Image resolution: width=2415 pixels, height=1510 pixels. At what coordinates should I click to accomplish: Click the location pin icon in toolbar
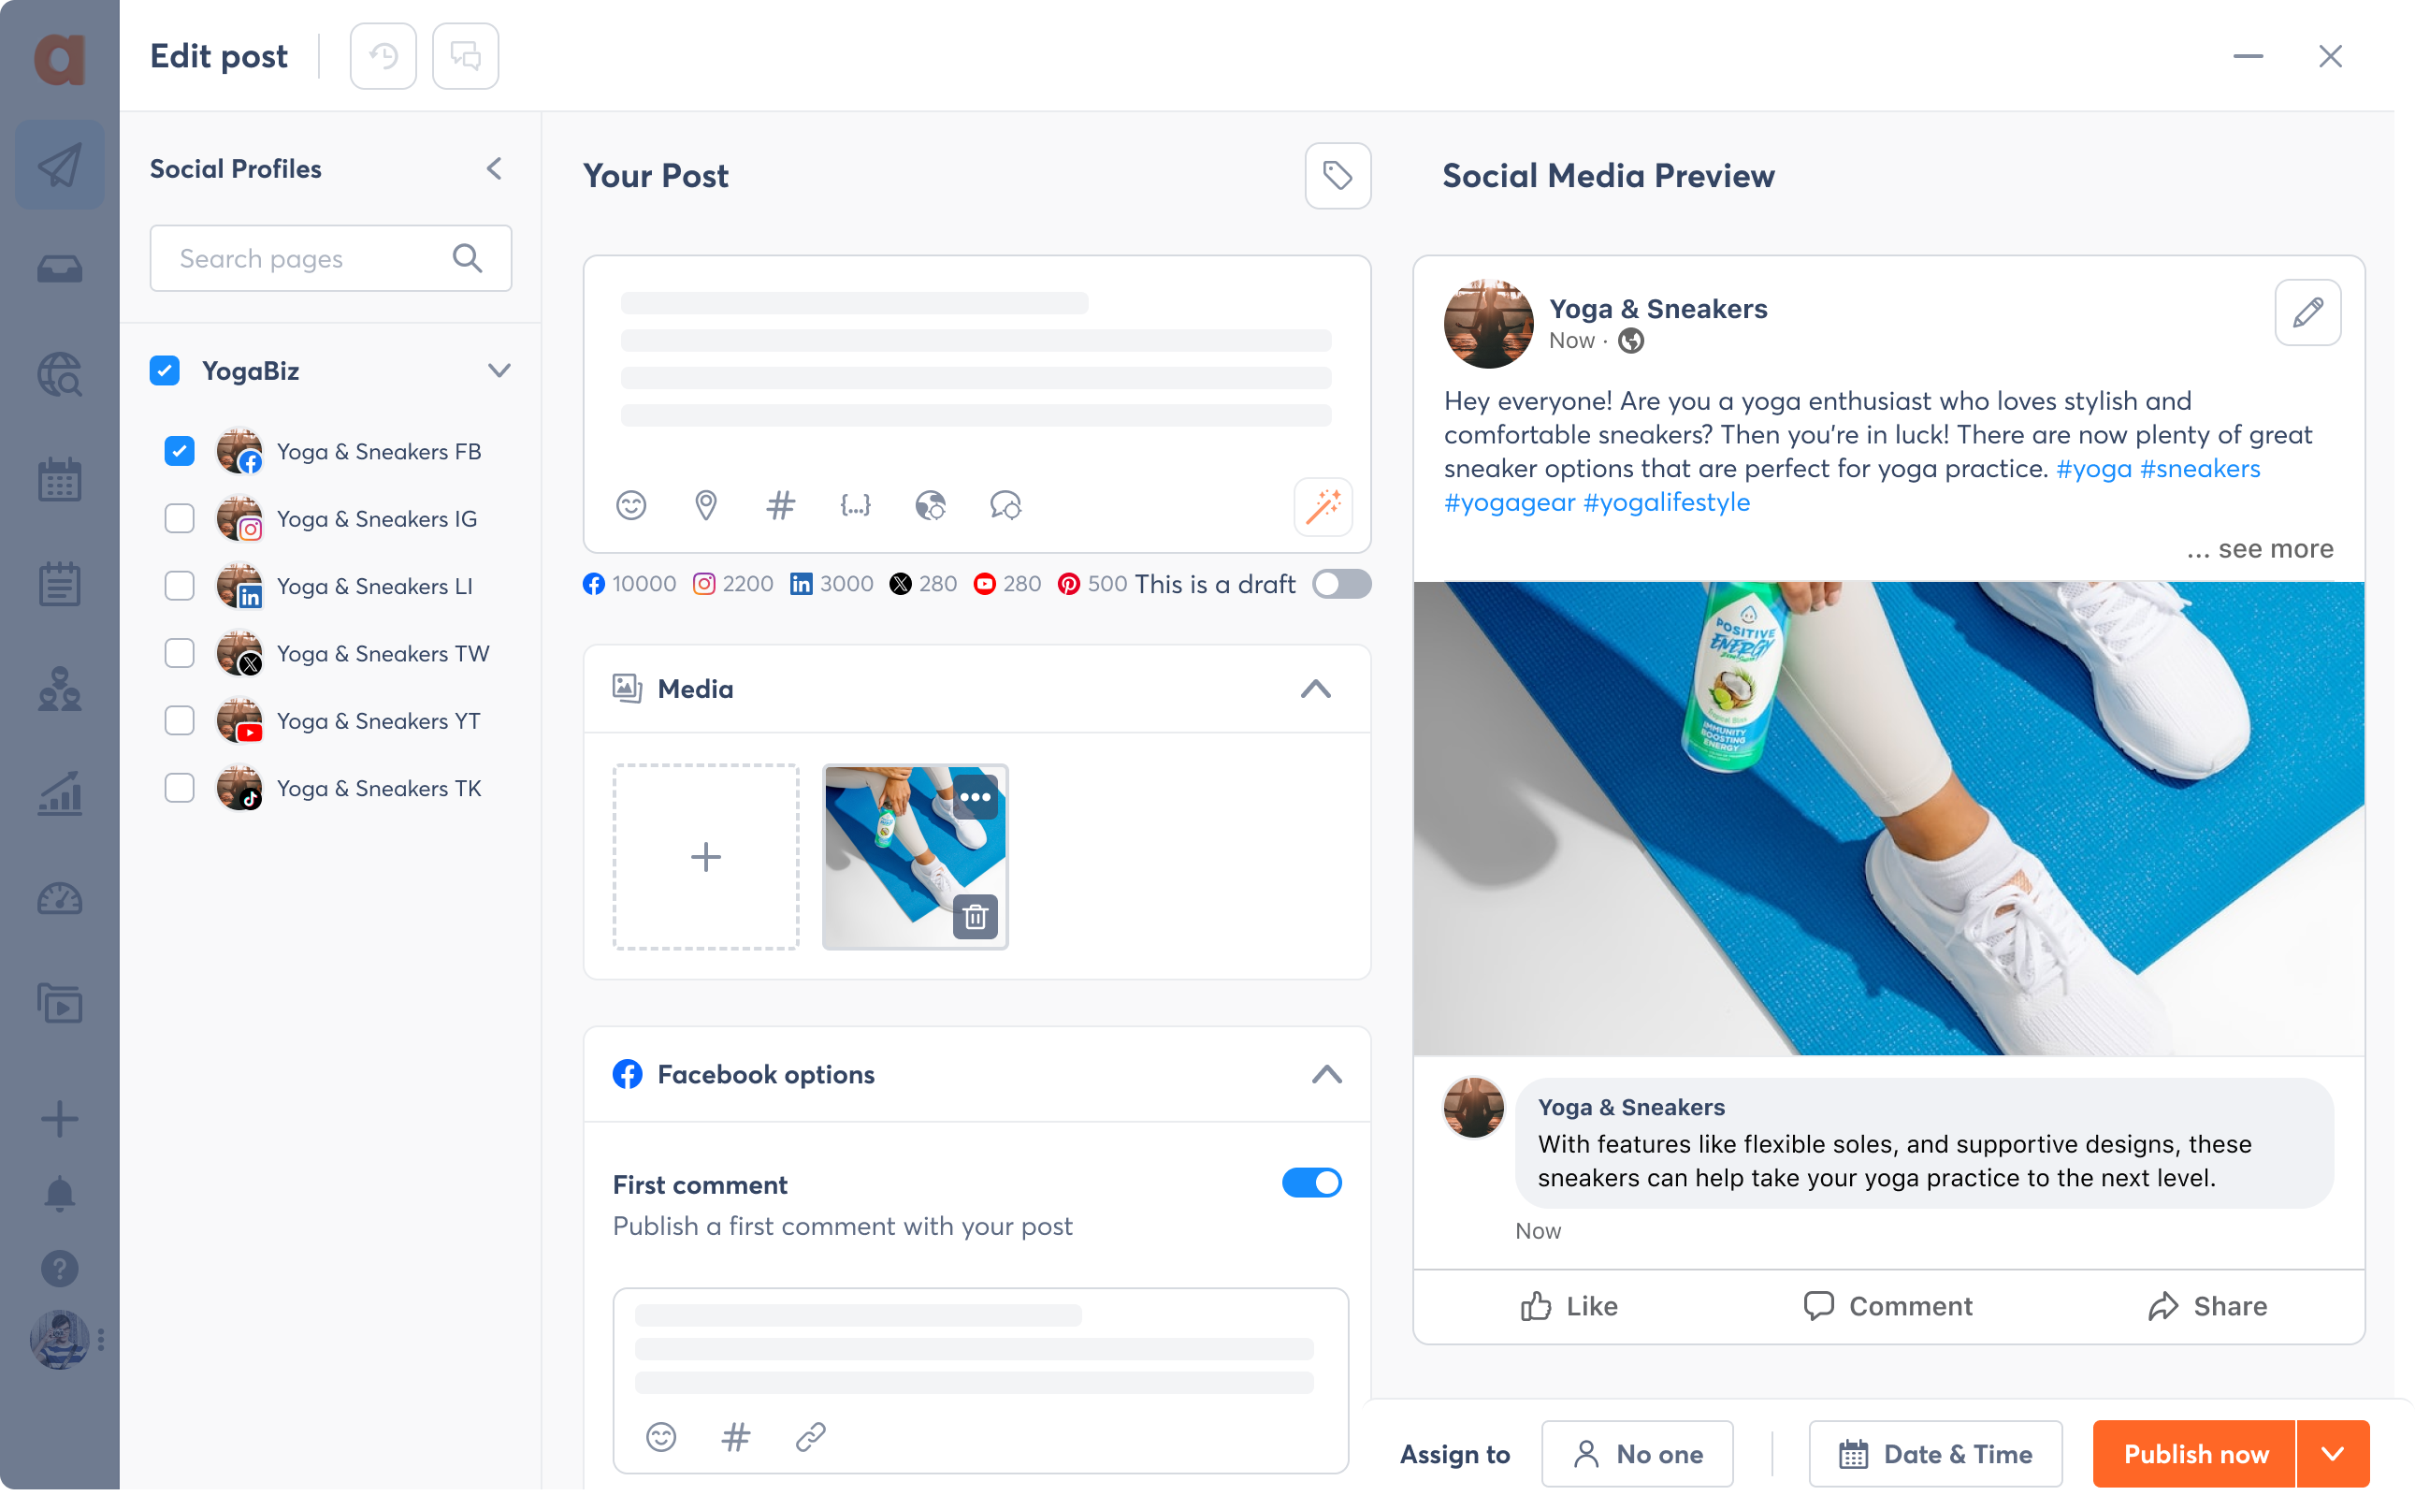[x=706, y=506]
